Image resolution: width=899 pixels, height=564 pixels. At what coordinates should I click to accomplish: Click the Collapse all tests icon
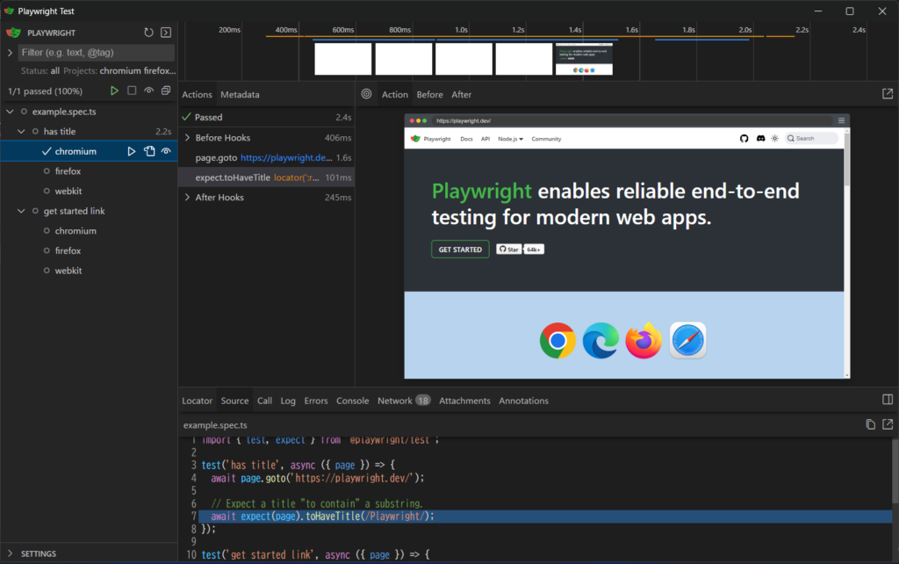pos(166,91)
